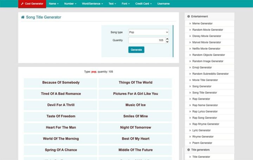Open Emoji Generator in sidebar
The height and width of the screenshot is (160, 253).
click(x=202, y=67)
